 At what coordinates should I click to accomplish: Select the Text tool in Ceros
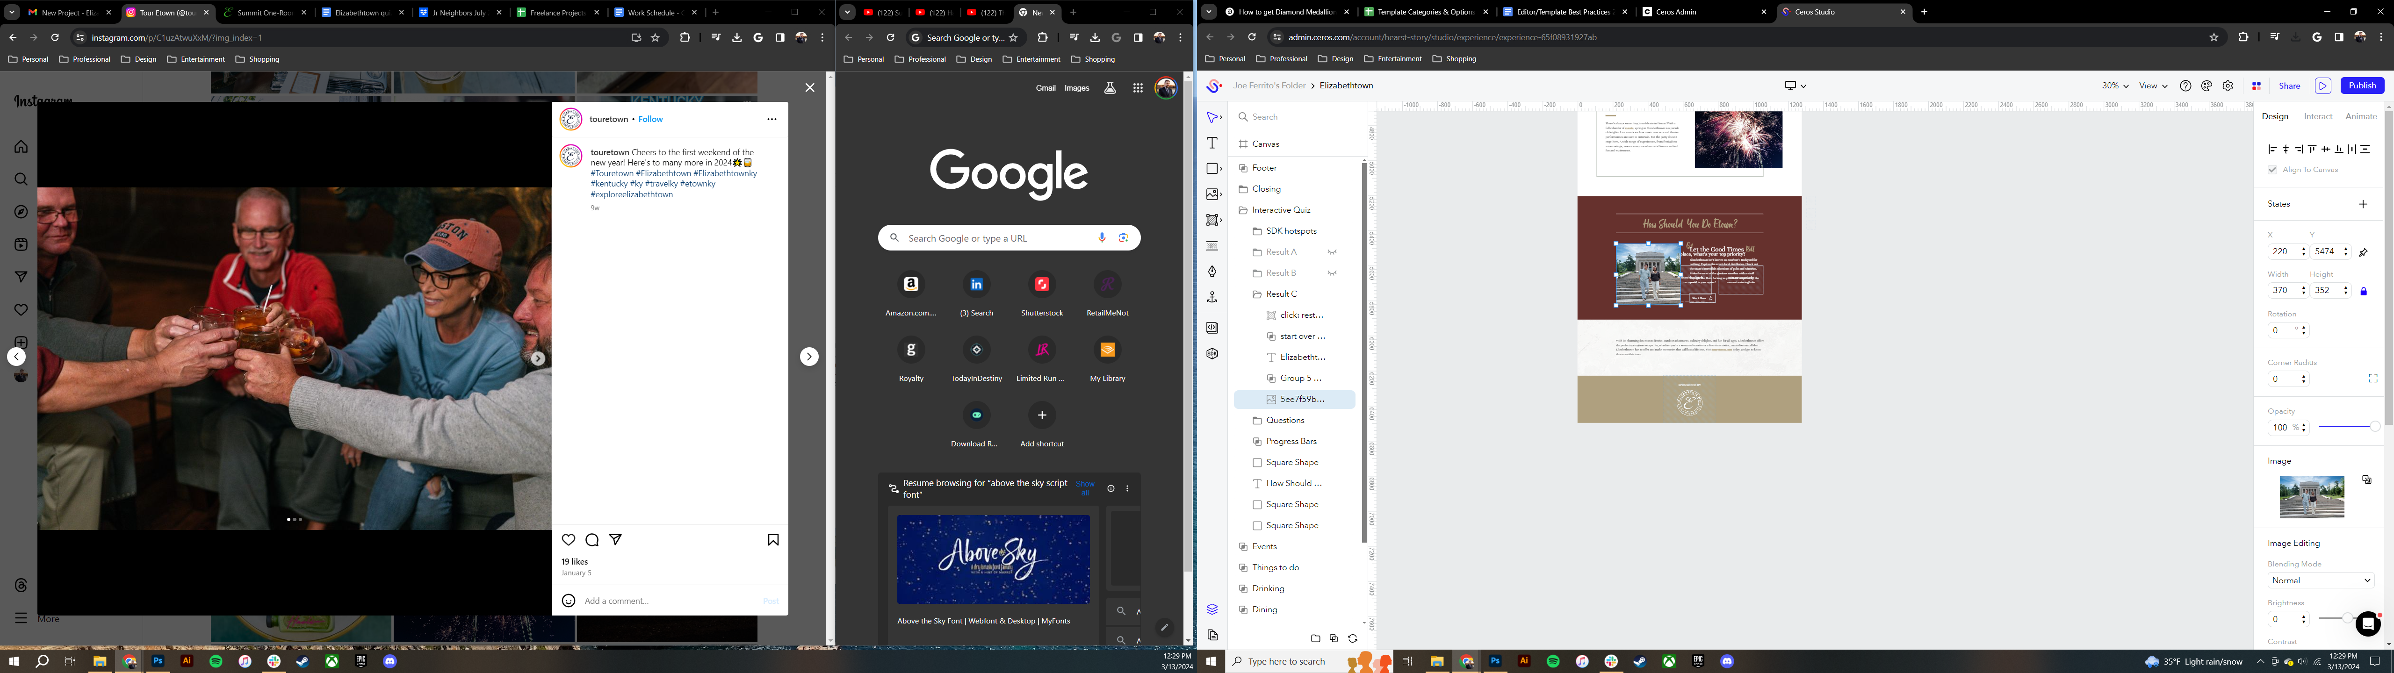1212,143
